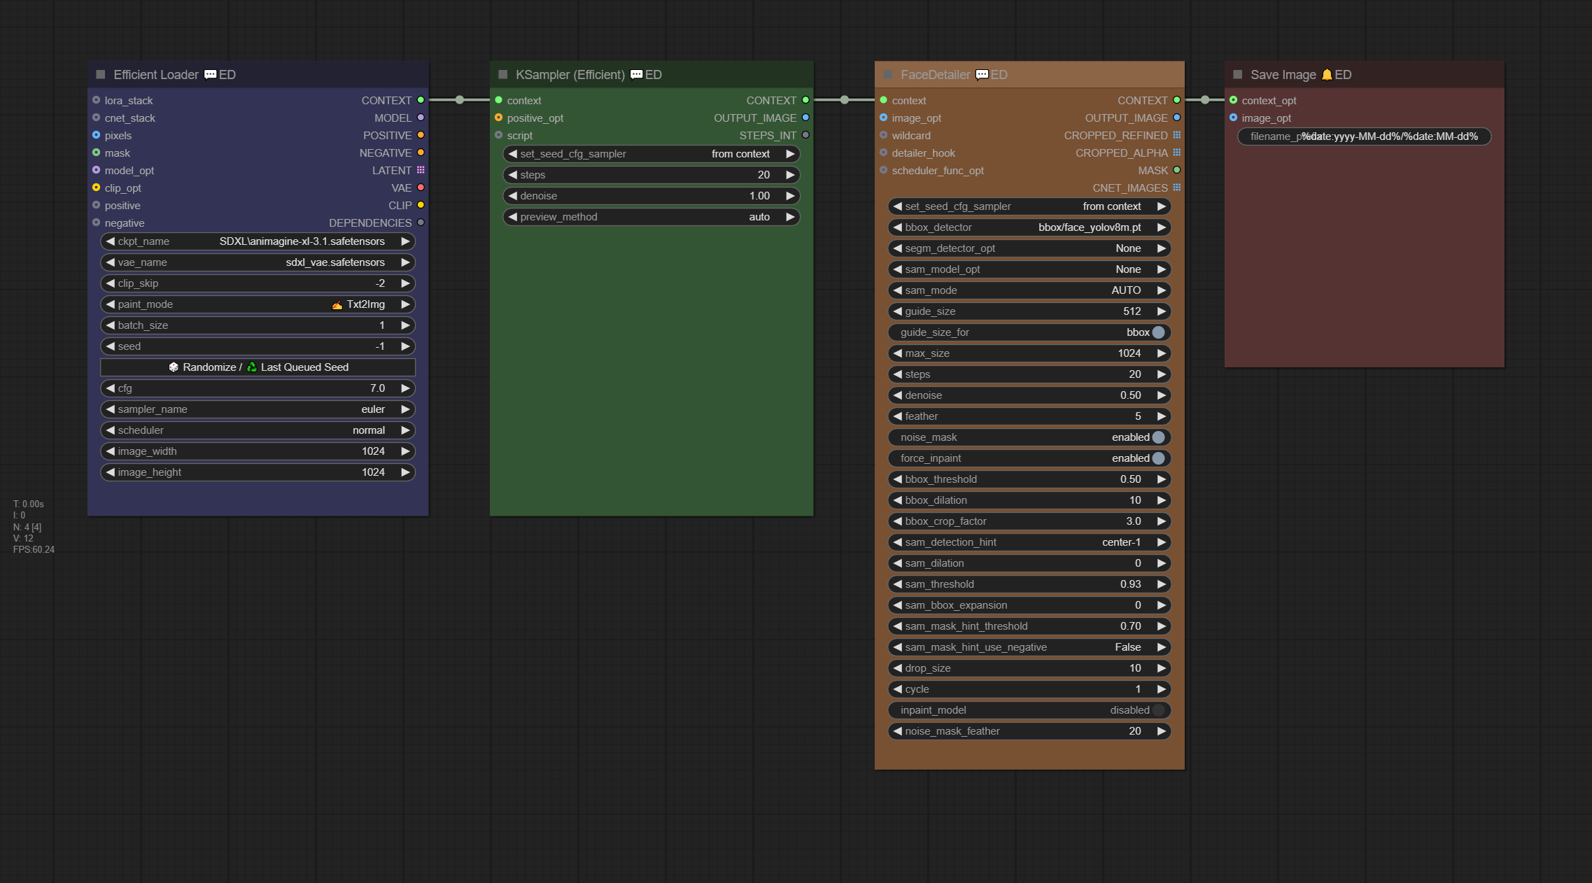
Task: Enable the inpaint_model toggle
Action: pyautogui.click(x=1158, y=710)
